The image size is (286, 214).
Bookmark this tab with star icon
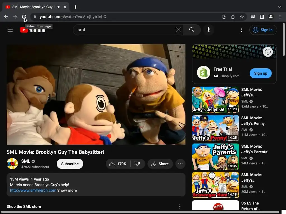242,17
